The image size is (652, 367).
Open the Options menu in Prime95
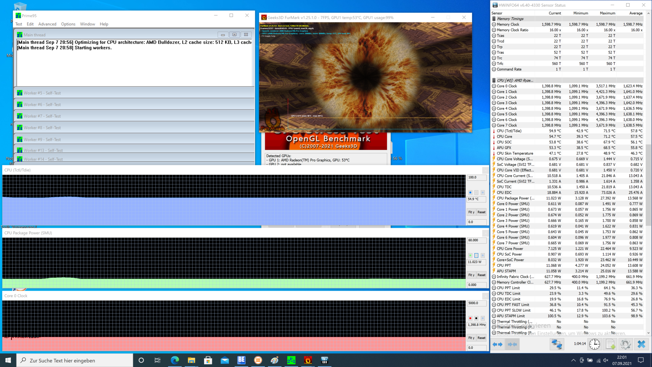click(68, 24)
